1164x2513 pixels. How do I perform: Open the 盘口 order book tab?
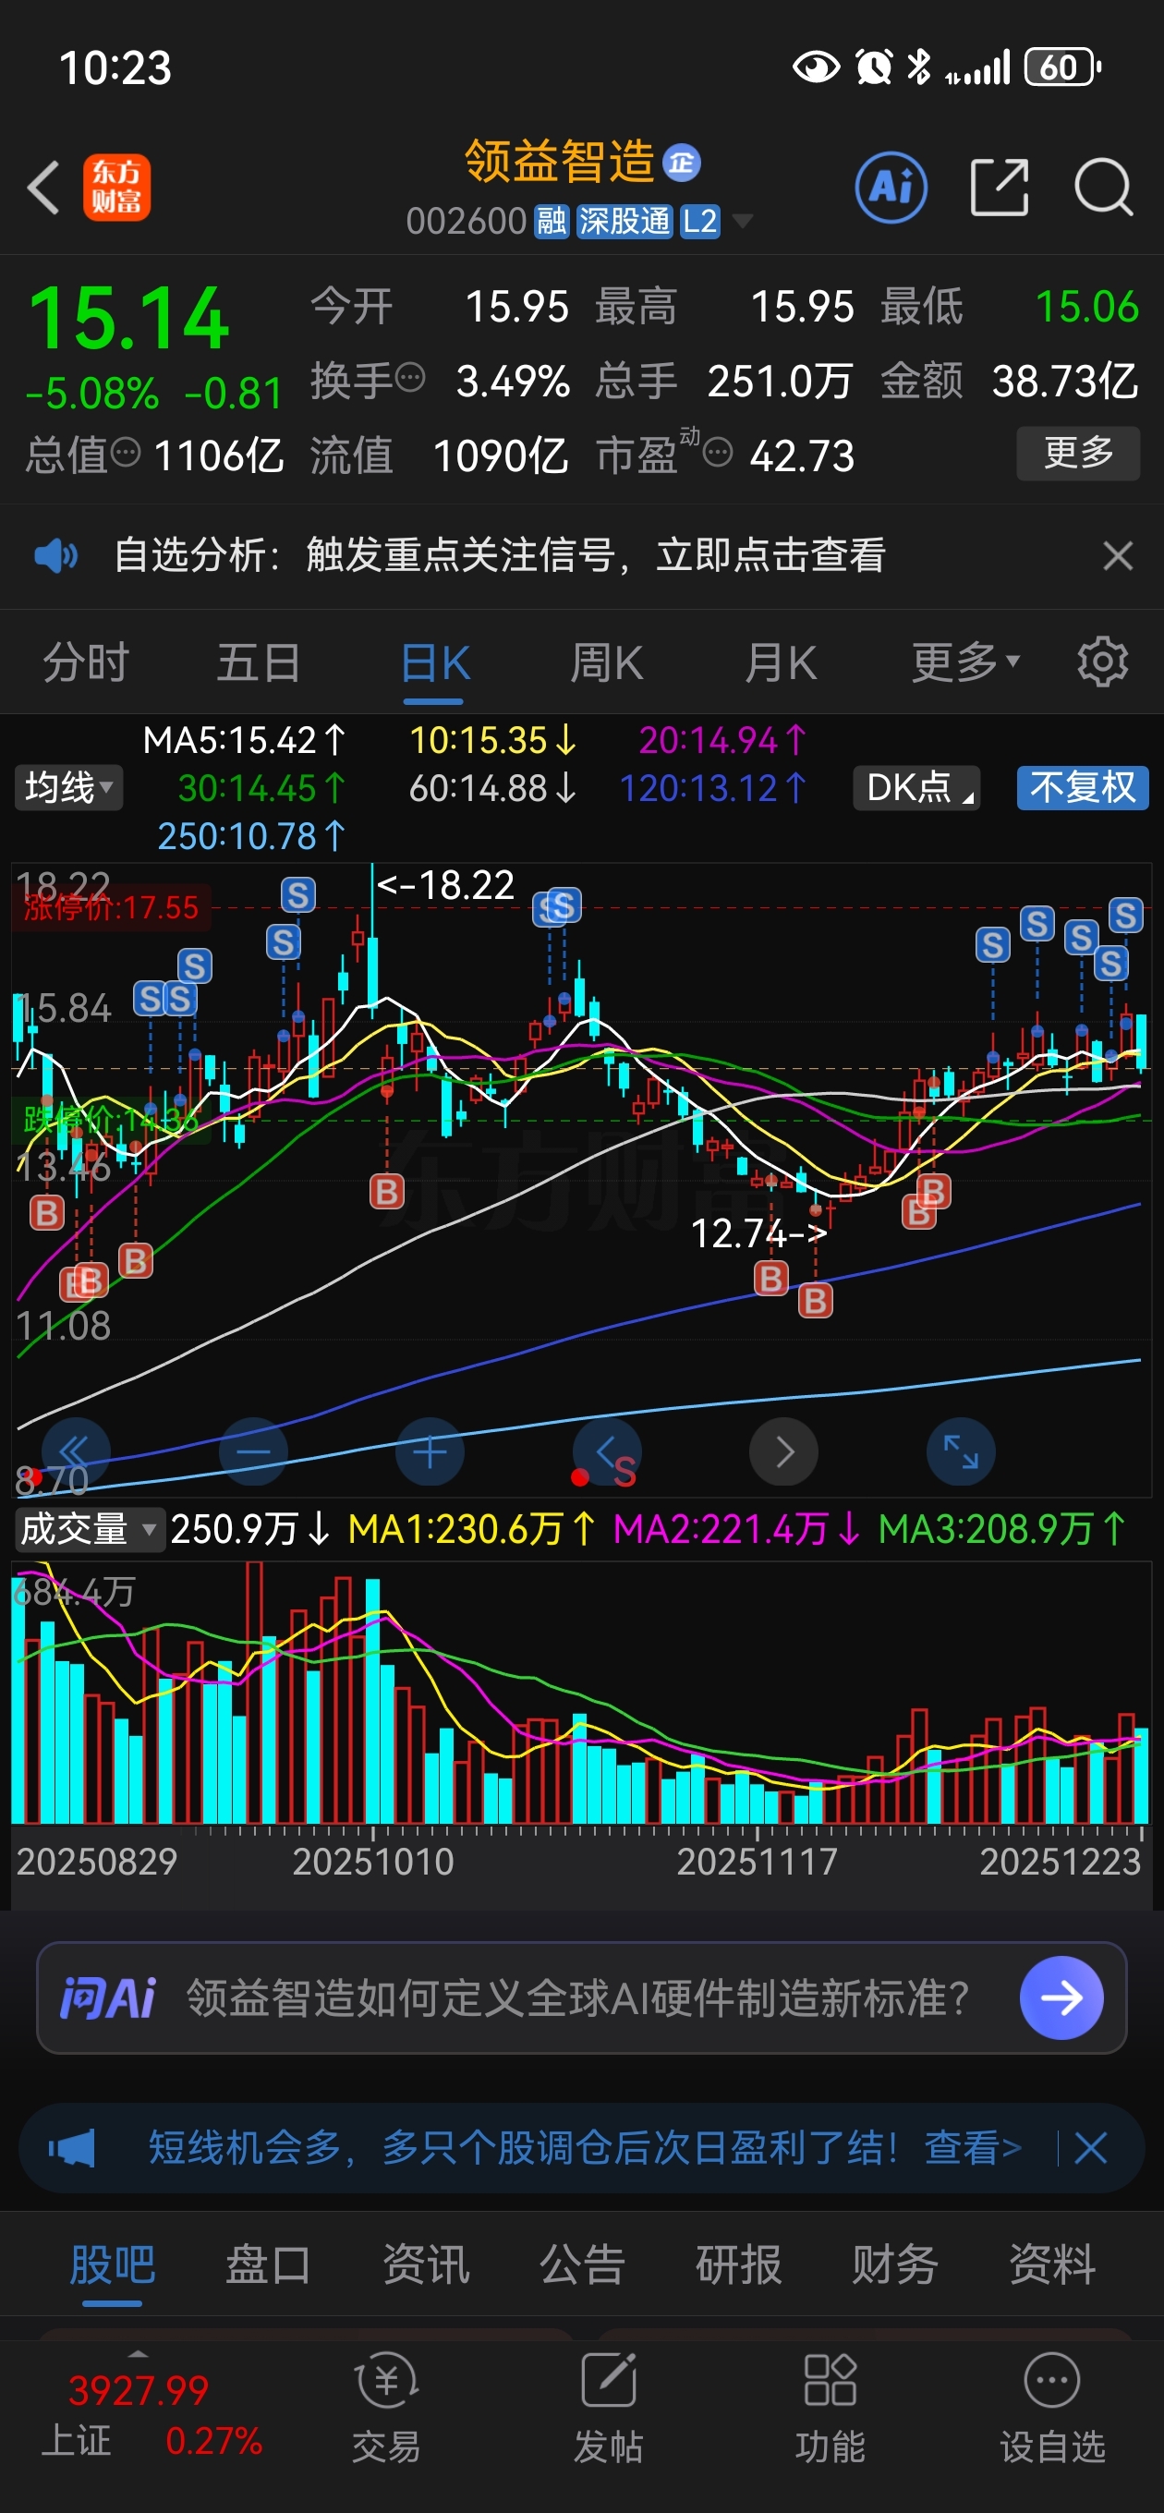click(268, 2264)
